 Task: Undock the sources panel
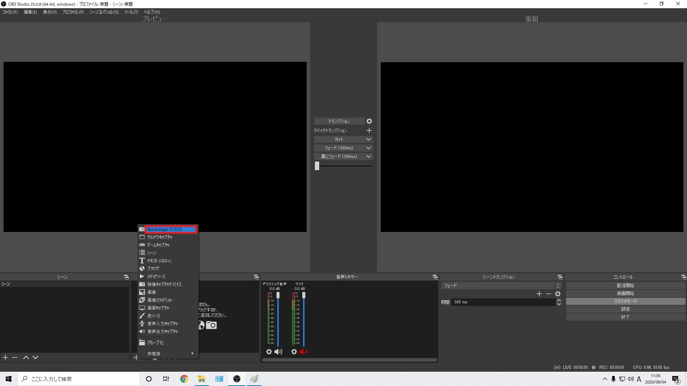click(x=256, y=277)
